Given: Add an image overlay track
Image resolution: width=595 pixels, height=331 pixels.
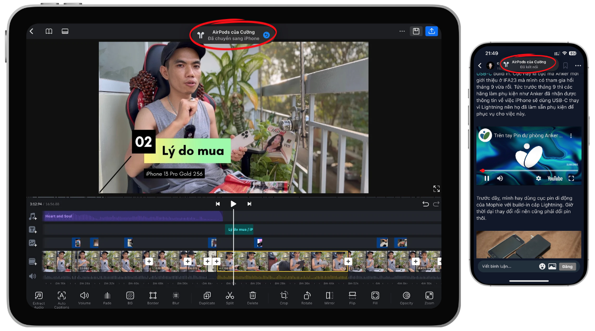Looking at the screenshot, I should 32,243.
